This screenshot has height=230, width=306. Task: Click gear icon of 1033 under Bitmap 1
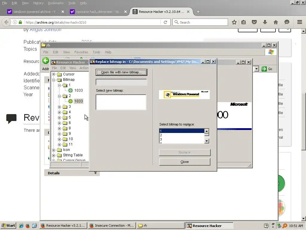pos(71,90)
